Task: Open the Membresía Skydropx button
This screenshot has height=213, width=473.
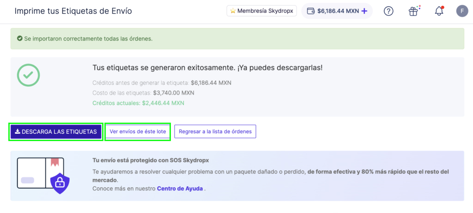Action: click(261, 11)
